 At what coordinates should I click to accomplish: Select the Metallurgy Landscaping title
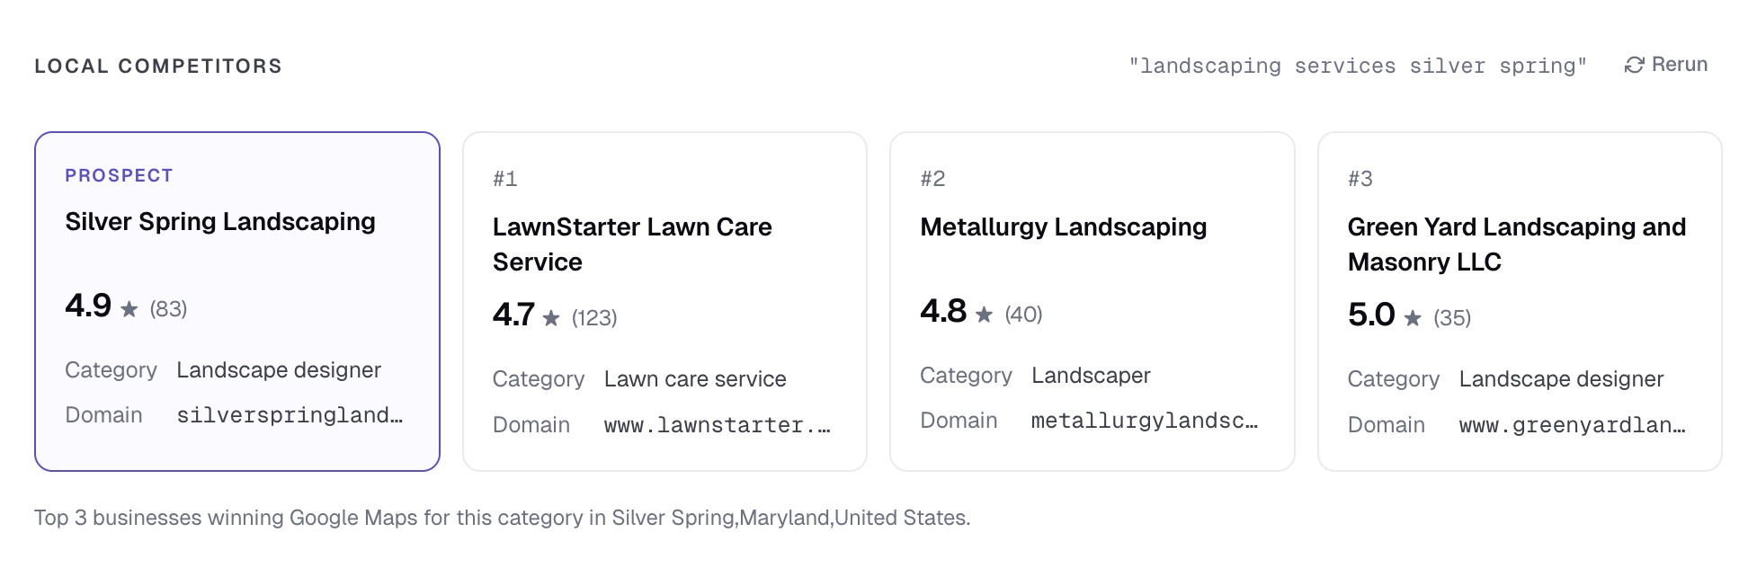tap(1063, 227)
